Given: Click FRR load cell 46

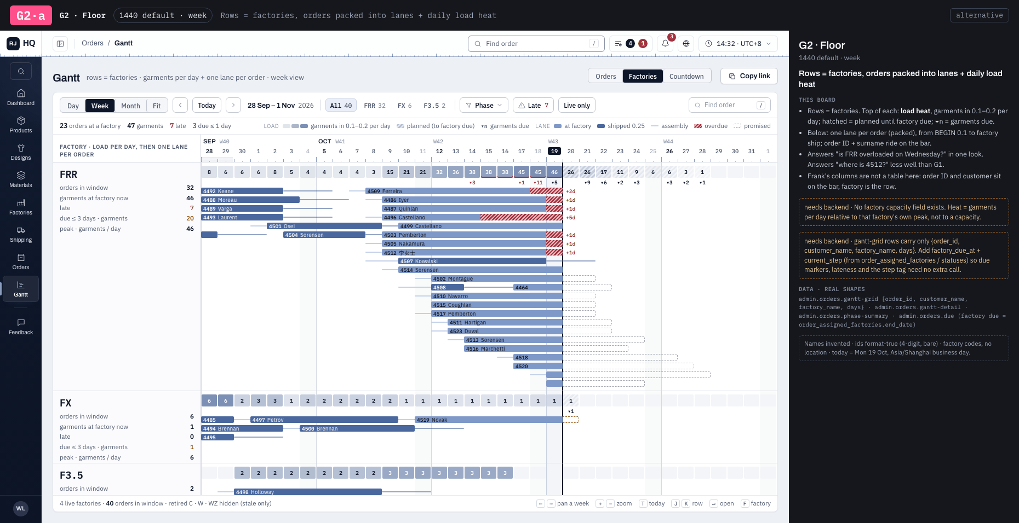Looking at the screenshot, I should [x=554, y=172].
